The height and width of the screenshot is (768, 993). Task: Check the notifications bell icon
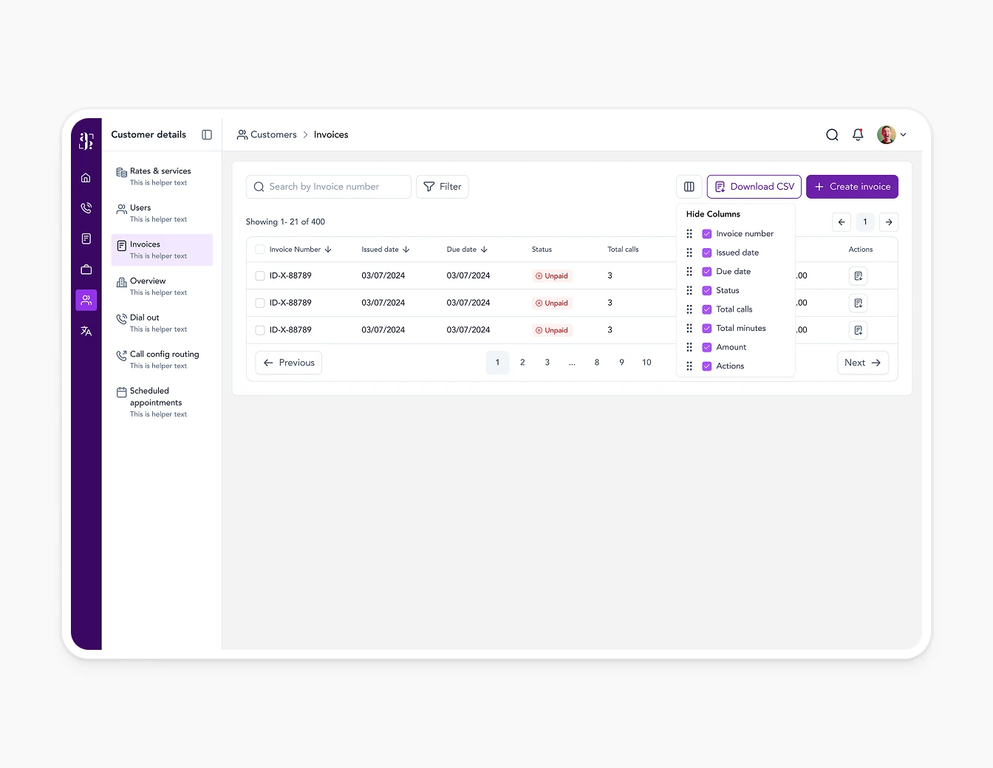[857, 134]
